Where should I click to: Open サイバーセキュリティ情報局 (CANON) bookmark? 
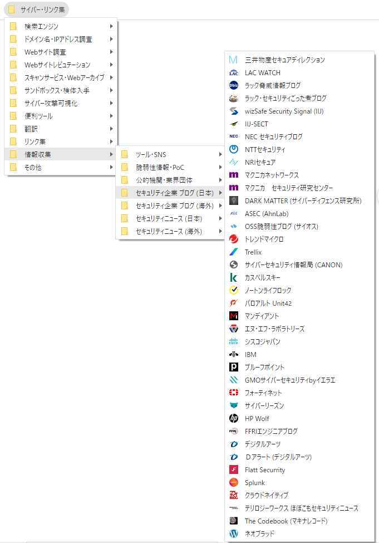click(x=300, y=265)
